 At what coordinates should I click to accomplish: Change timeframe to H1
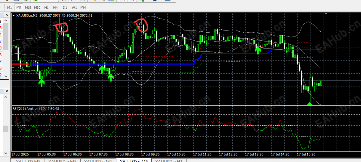46,7
